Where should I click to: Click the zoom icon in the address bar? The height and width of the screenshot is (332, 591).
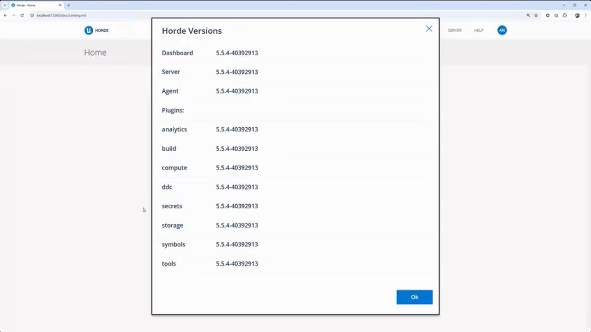(528, 15)
